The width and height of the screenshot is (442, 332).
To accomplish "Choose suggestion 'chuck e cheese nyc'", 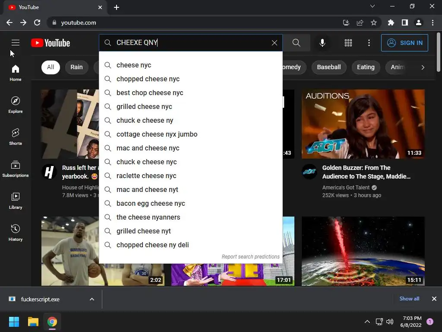I will click(190, 162).
